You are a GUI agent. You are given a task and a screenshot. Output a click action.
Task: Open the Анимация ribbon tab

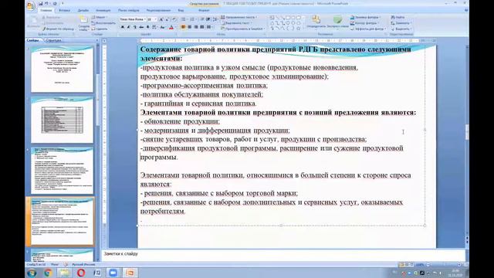click(103, 10)
